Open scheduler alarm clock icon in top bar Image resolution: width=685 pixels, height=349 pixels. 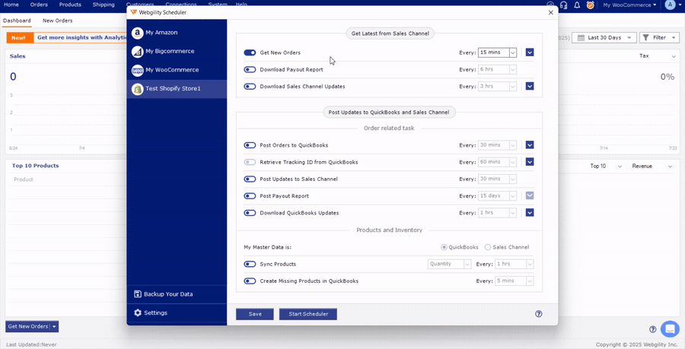click(590, 5)
